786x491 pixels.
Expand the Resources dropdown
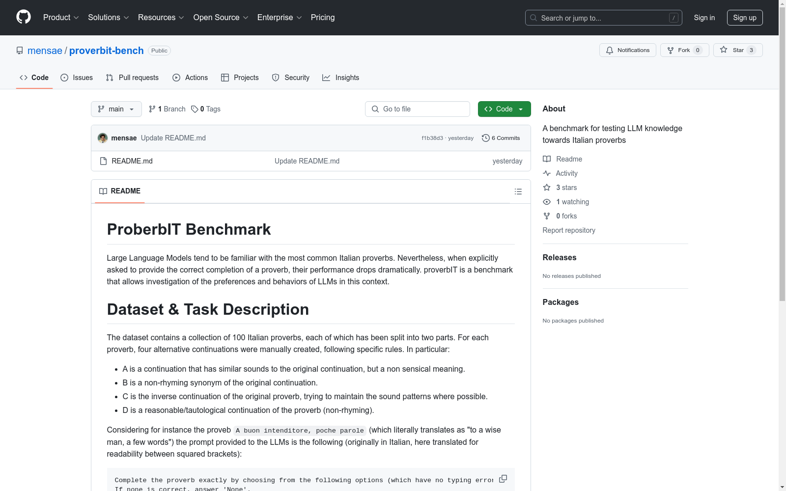(x=161, y=18)
